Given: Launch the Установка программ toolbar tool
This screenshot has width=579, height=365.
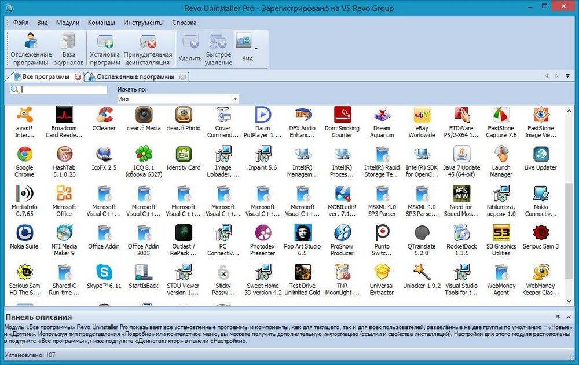Looking at the screenshot, I should point(105,49).
